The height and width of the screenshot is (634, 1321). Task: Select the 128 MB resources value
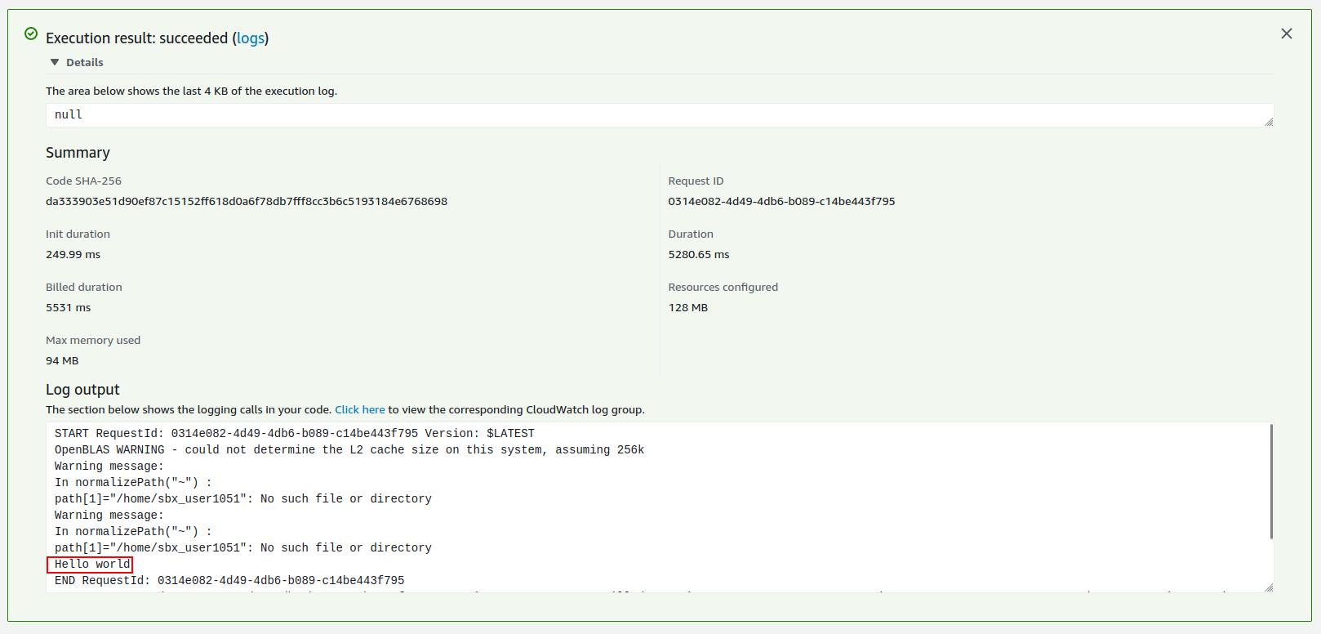pyautogui.click(x=688, y=308)
